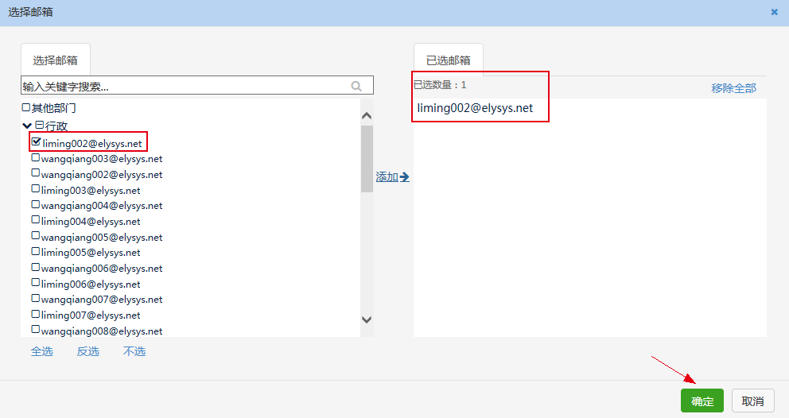The height and width of the screenshot is (418, 789).
Task: Click the 移除全部 link
Action: [x=733, y=88]
